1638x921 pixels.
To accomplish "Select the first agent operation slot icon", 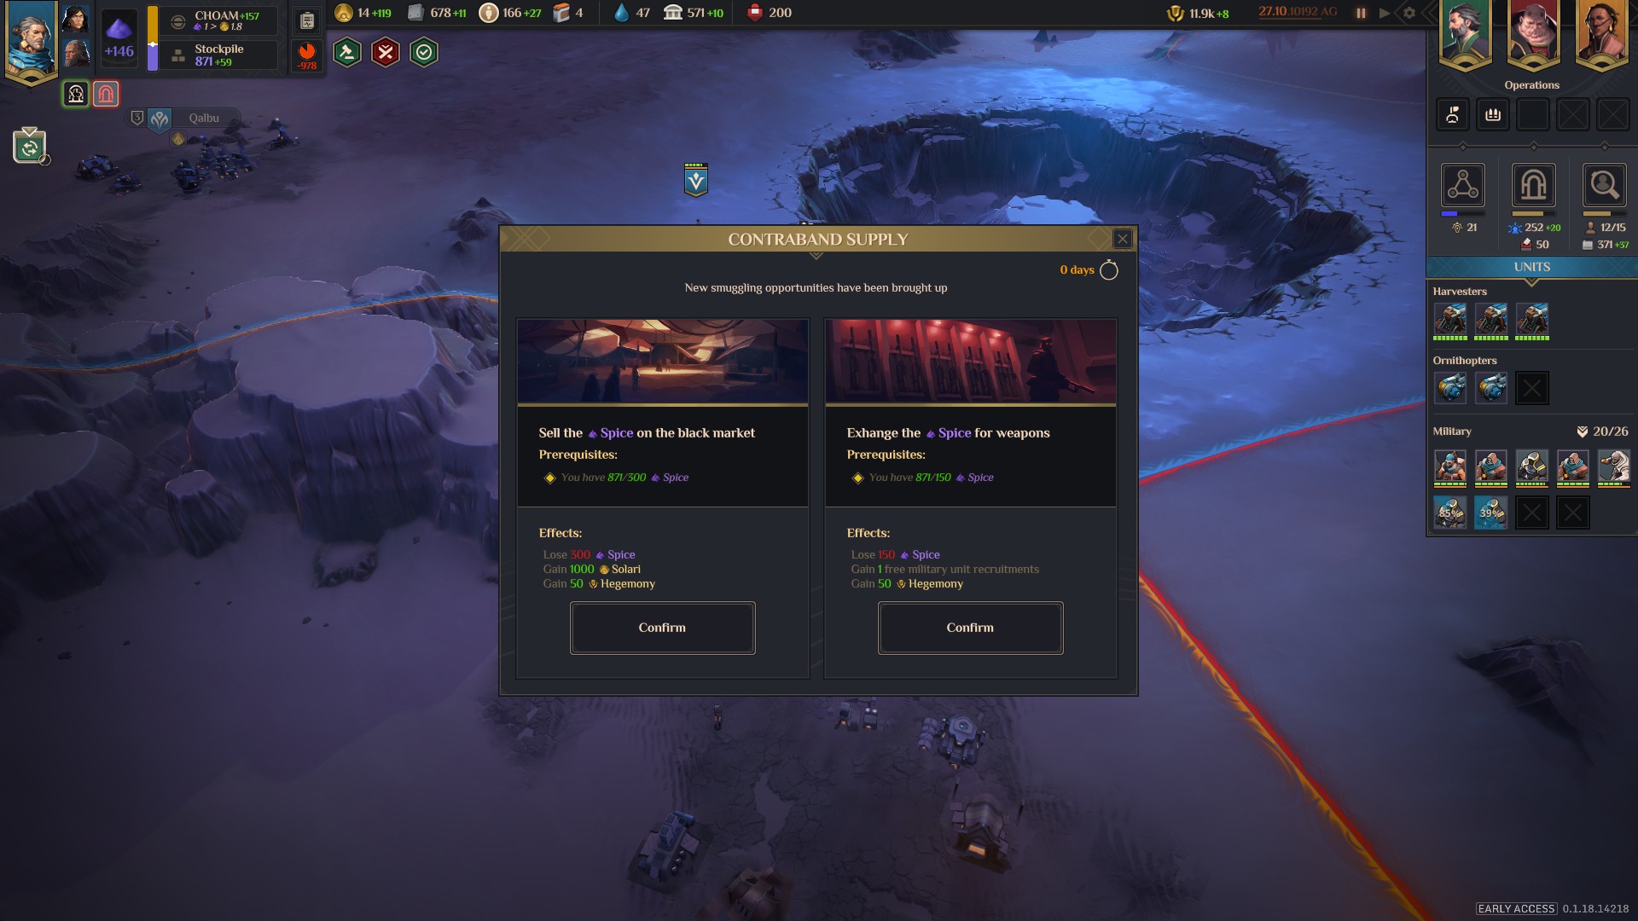I will pyautogui.click(x=1452, y=114).
